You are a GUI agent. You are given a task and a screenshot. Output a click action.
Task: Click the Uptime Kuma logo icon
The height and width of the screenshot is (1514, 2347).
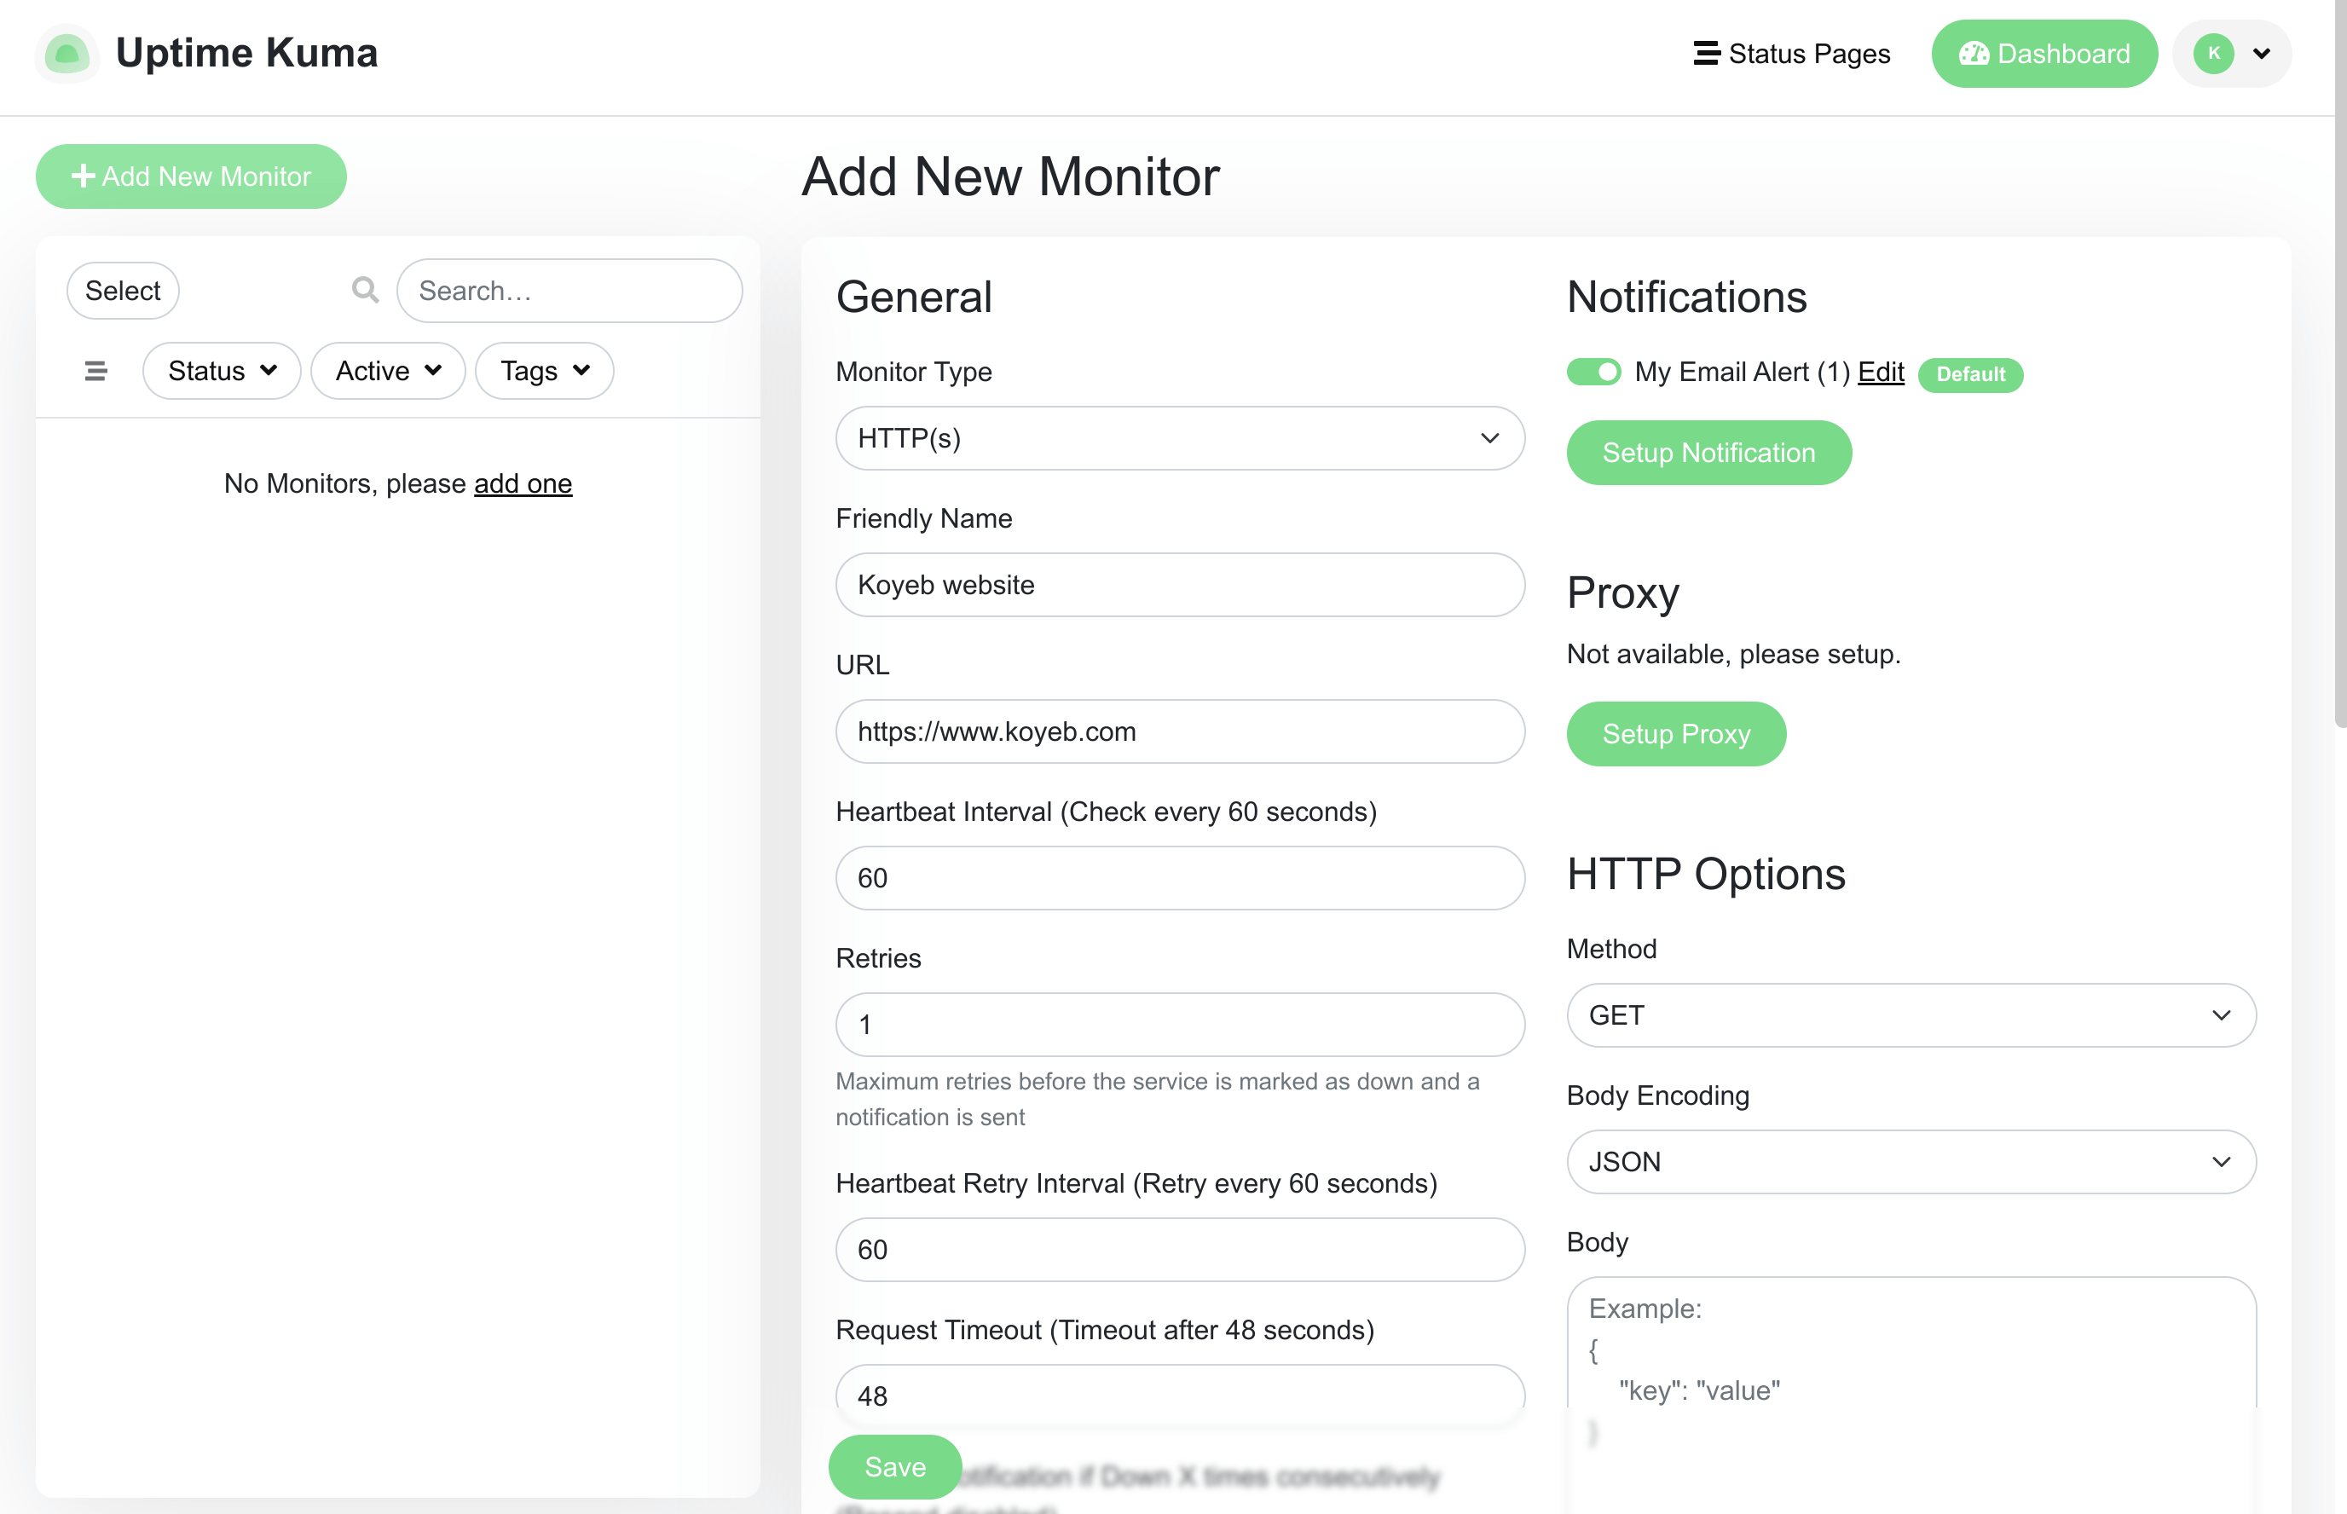(x=65, y=54)
